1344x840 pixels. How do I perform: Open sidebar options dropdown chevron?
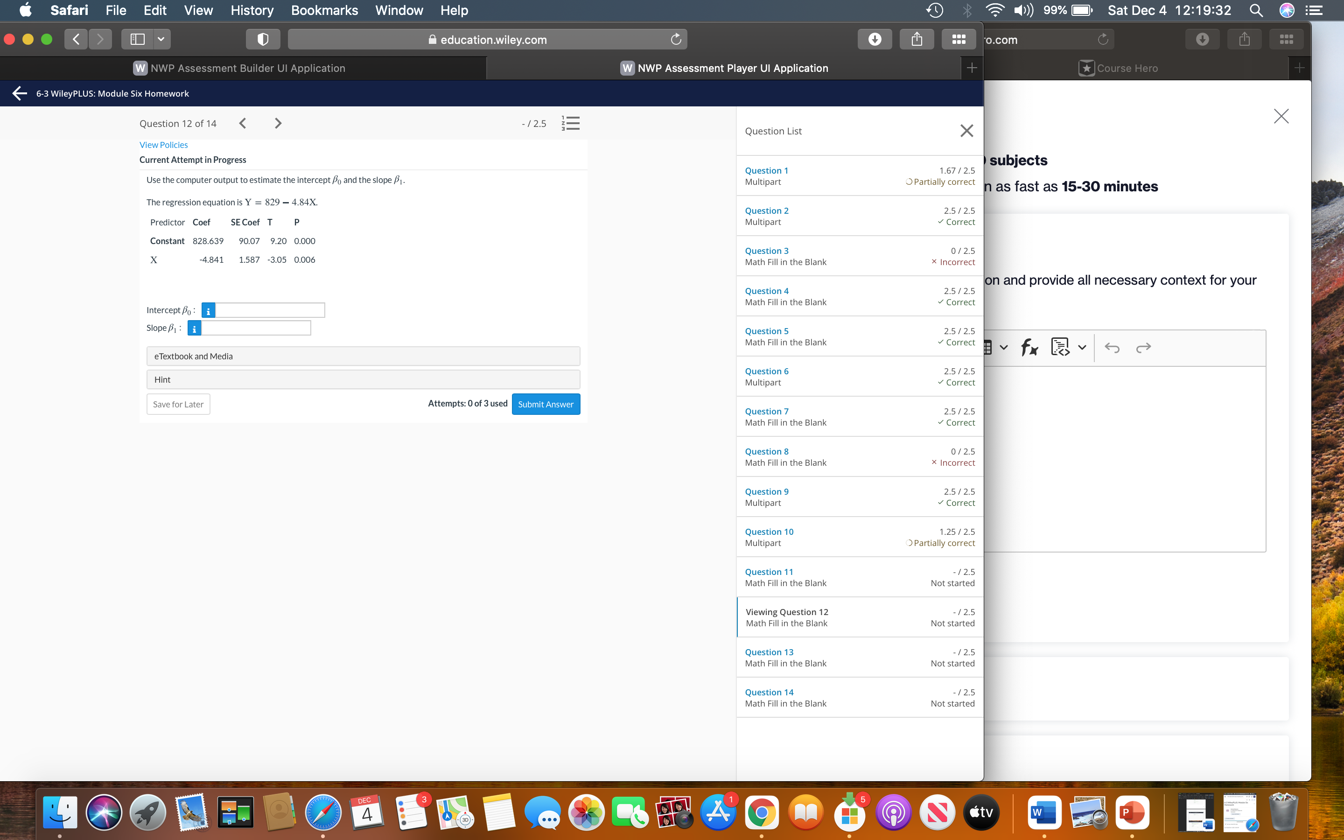[x=161, y=40]
